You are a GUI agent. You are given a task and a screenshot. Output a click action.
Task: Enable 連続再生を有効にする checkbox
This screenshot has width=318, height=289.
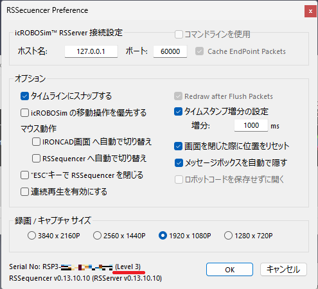point(24,191)
